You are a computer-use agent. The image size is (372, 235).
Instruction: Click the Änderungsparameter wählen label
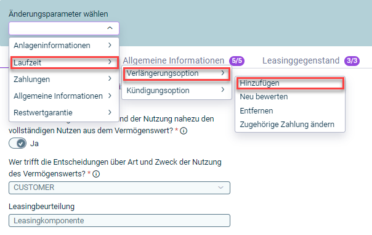[59, 14]
